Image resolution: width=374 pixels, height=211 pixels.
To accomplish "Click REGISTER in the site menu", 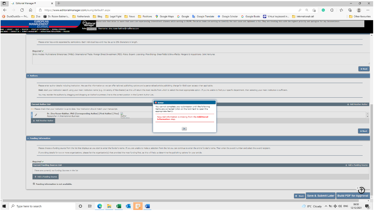I will 25,29.
